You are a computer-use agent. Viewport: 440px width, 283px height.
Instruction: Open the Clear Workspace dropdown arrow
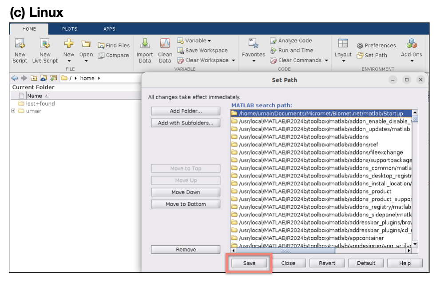tap(234, 60)
